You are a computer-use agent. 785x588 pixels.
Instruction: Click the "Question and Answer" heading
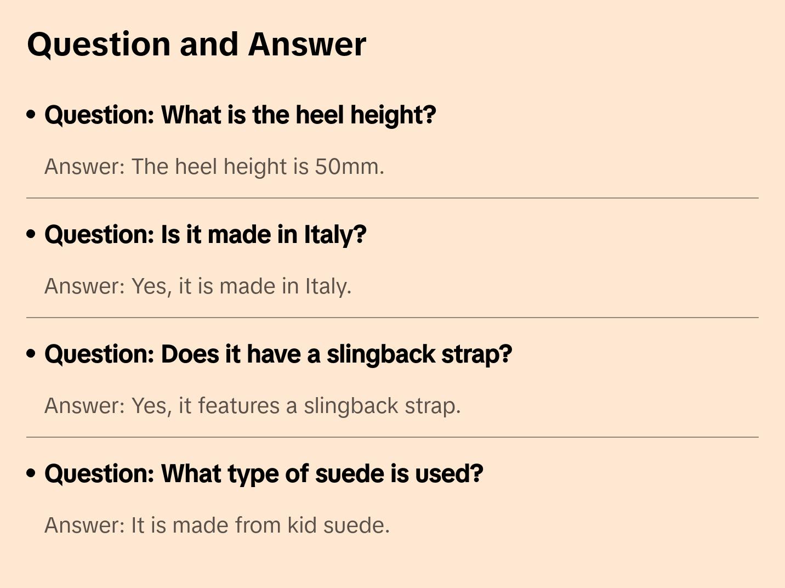196,44
